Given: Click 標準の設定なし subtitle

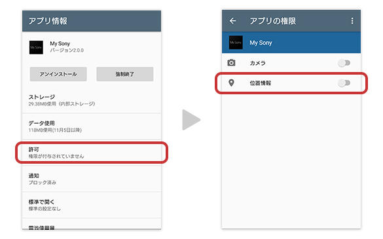Looking at the screenshot, I should coord(45,209).
